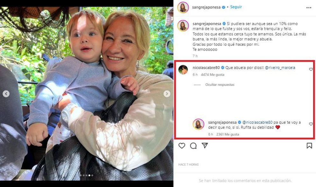Image resolution: width=316 pixels, height=187 pixels.
Task: Open comment bubble icon under post
Action: [x=193, y=146]
